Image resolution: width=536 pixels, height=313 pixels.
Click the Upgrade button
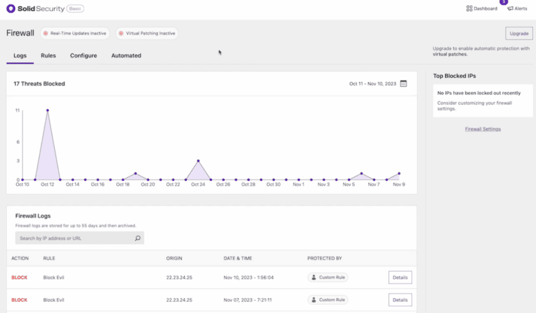tap(519, 33)
